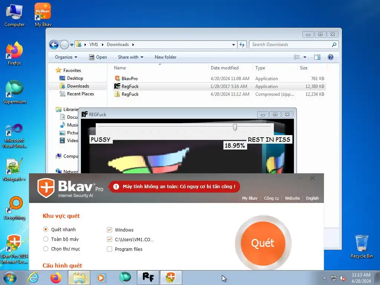Viewport: 380px width, 285px height.
Task: Open the Computer desktop icon
Action: (x=14, y=15)
